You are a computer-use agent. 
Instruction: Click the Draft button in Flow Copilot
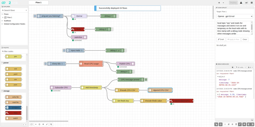pyautogui.click(x=221, y=39)
